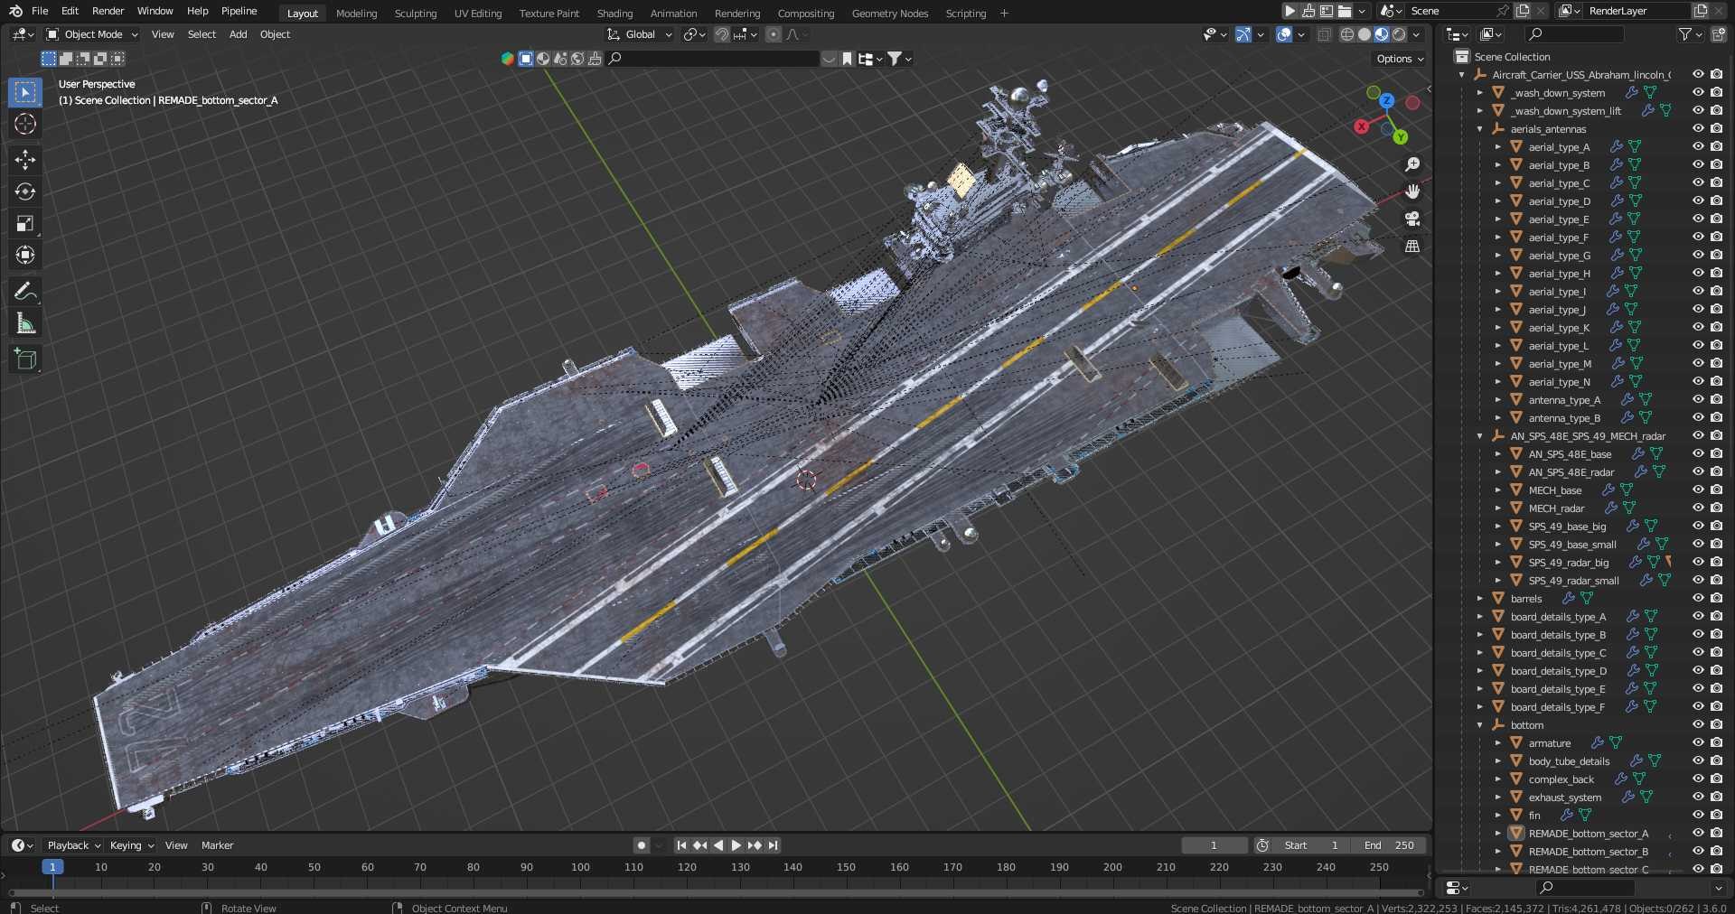Open the Marker menu in timeline

tap(217, 845)
